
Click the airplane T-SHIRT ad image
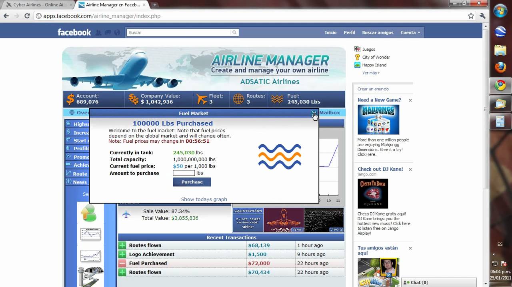[x=284, y=220]
